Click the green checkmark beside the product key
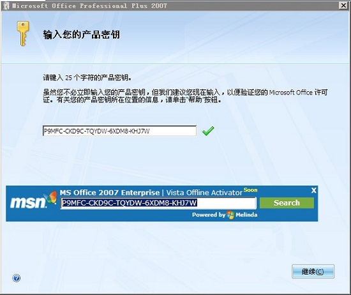 (208, 131)
